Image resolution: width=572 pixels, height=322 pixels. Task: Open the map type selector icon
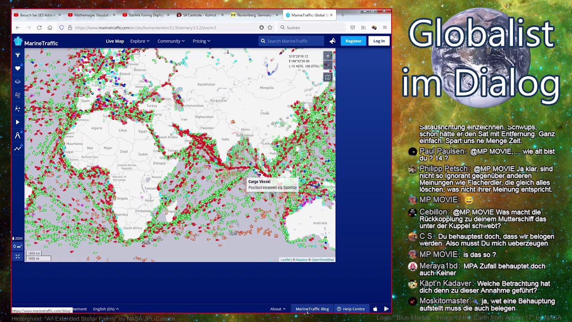coord(328,77)
